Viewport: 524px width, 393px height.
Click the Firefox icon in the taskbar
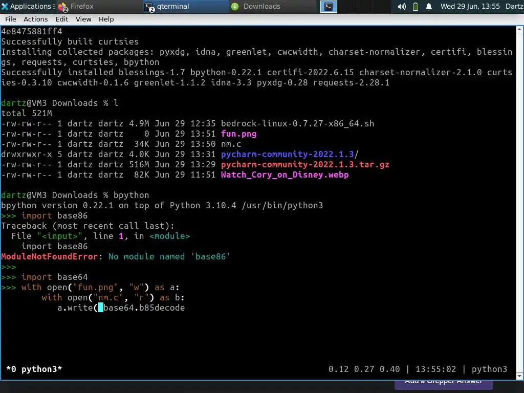62,7
